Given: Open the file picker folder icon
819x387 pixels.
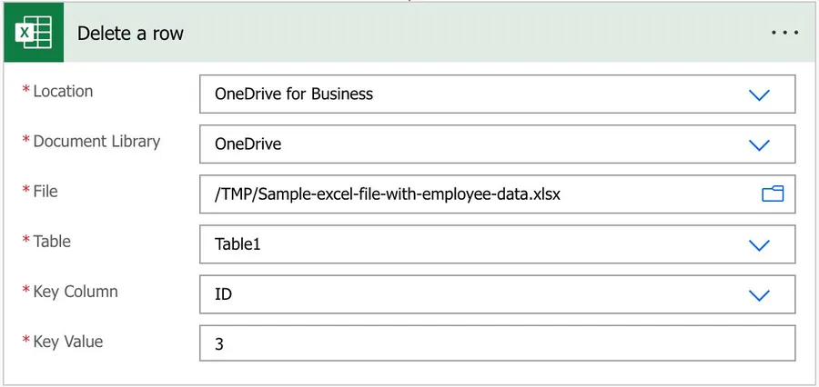Looking at the screenshot, I should [x=772, y=193].
